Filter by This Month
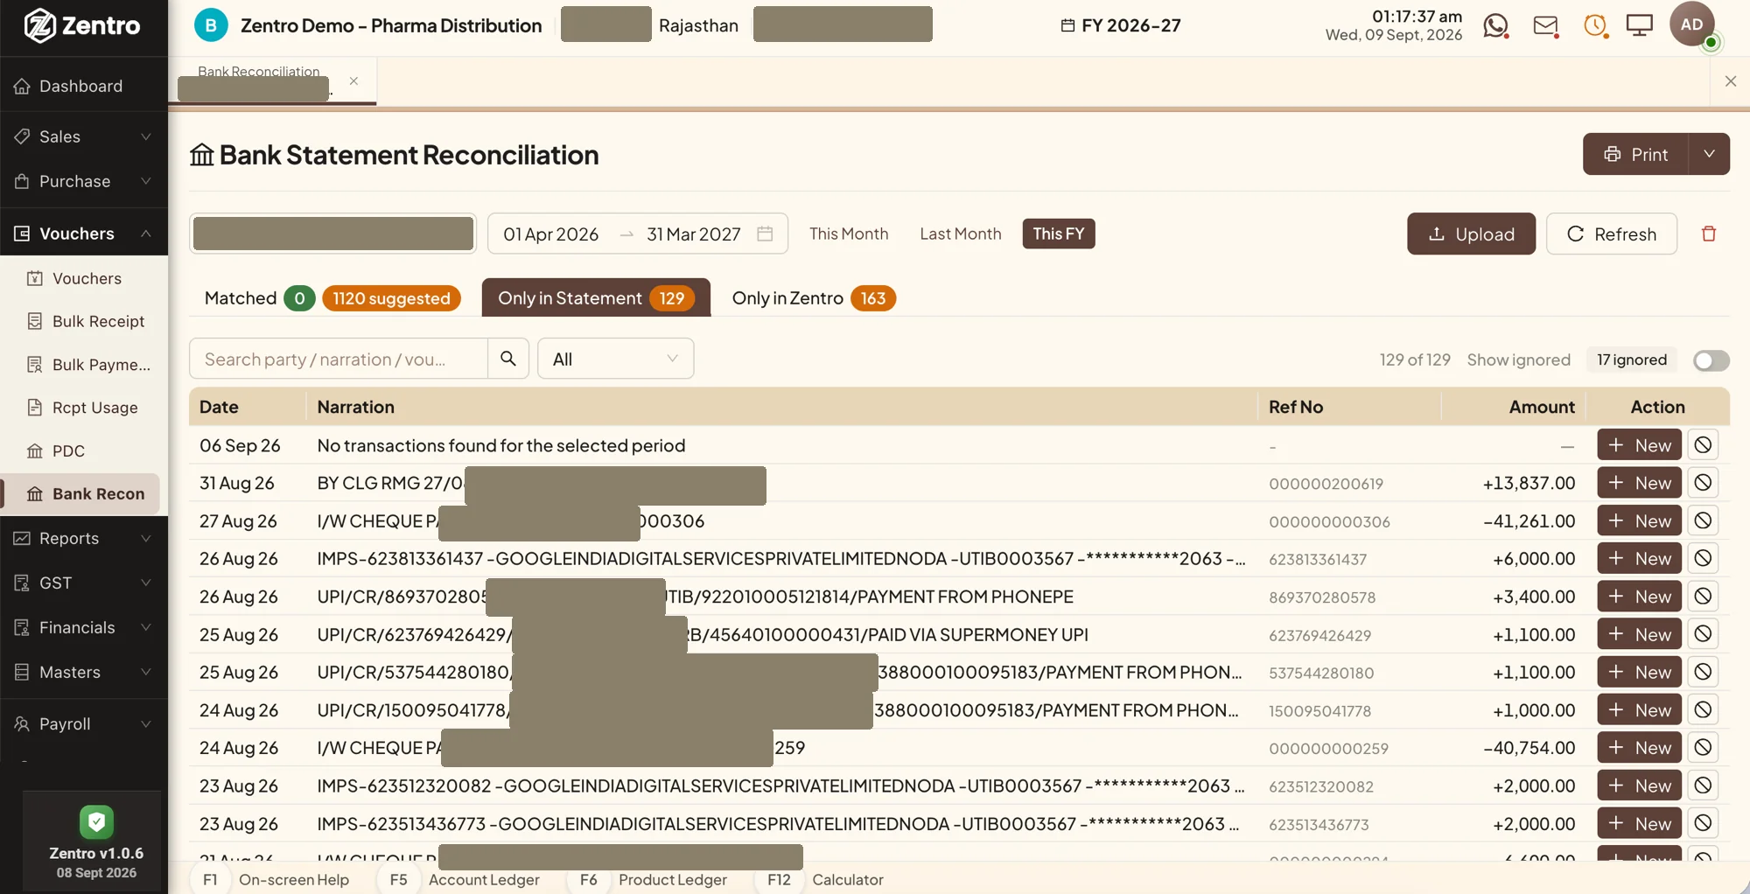The width and height of the screenshot is (1750, 894). [x=848, y=234]
